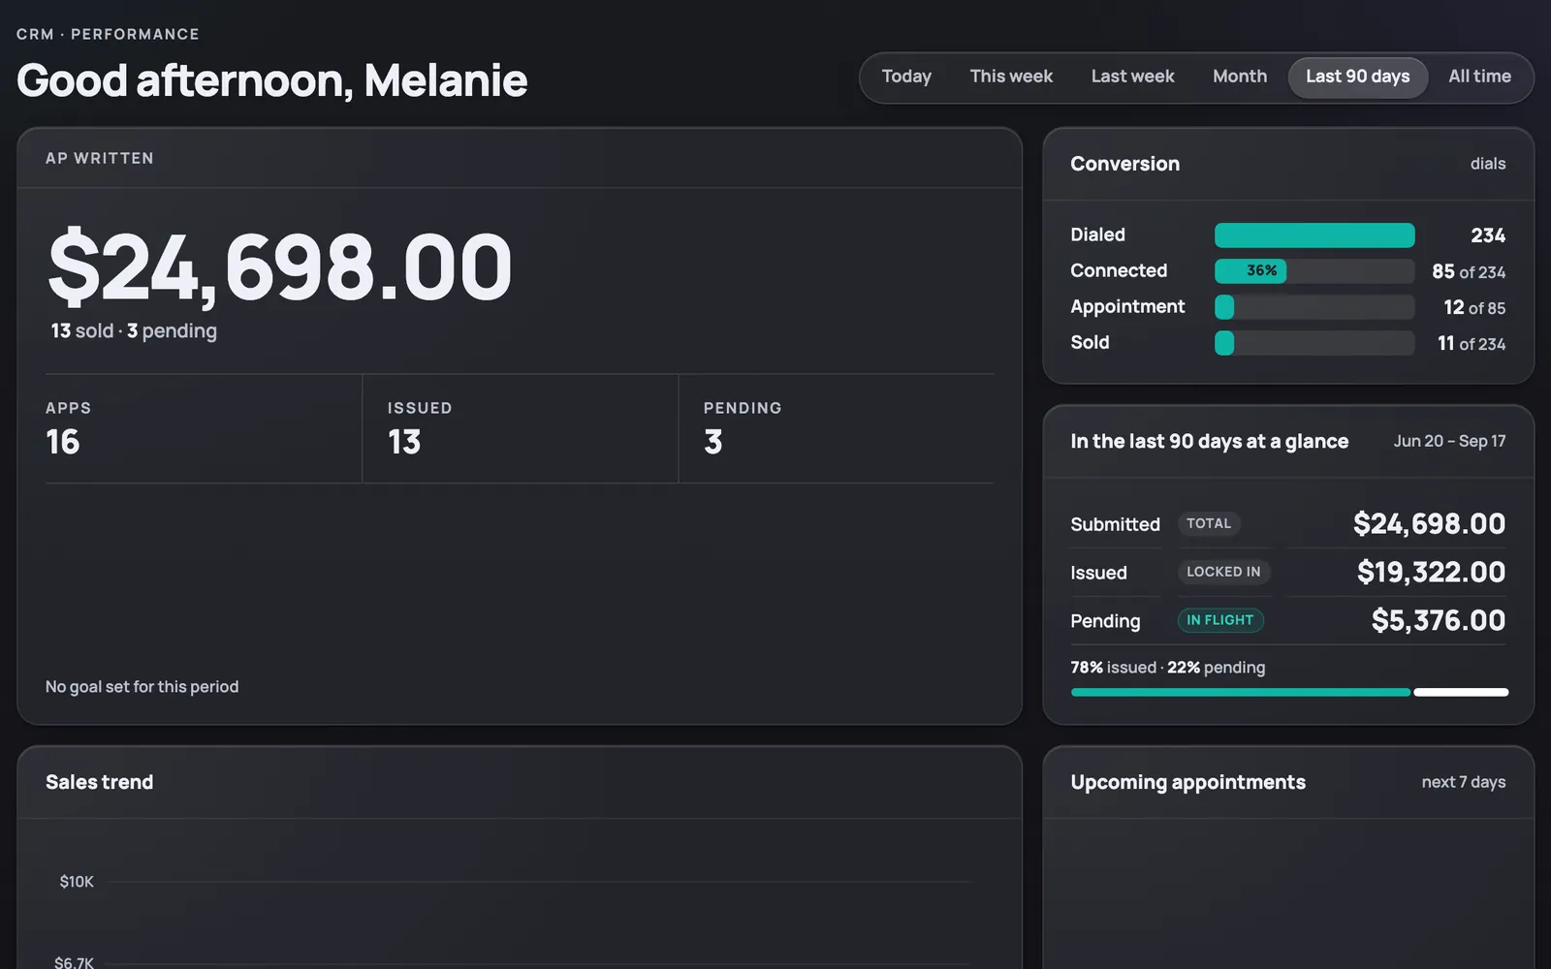Click the $10K axis label
Screen dimensions: 1551x969
(77, 882)
